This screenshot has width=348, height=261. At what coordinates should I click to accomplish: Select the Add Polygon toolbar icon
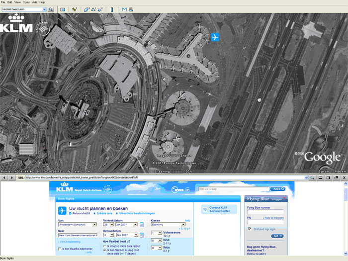click(87, 9)
